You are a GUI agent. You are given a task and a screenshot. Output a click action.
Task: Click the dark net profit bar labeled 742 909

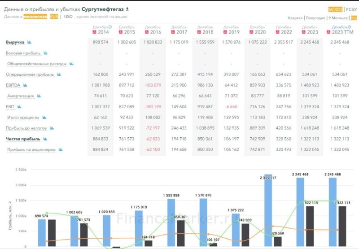coord(245,235)
